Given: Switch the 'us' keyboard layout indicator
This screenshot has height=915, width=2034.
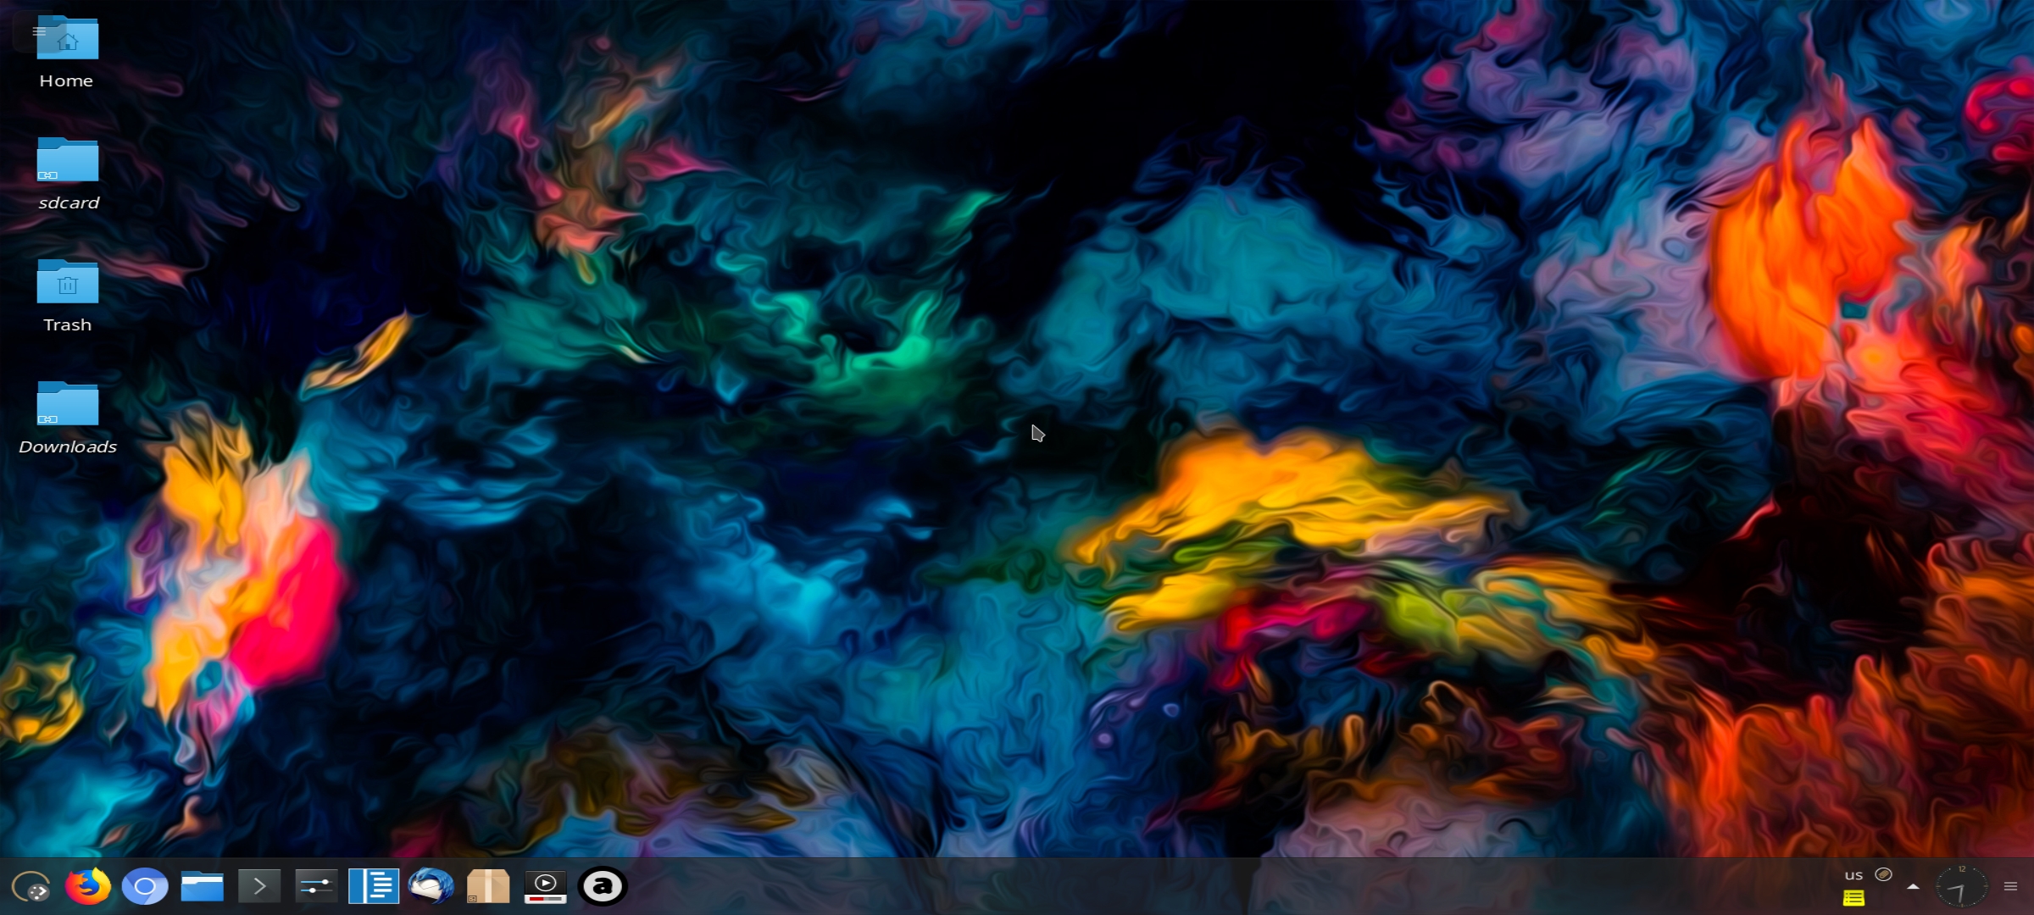Looking at the screenshot, I should (x=1853, y=875).
